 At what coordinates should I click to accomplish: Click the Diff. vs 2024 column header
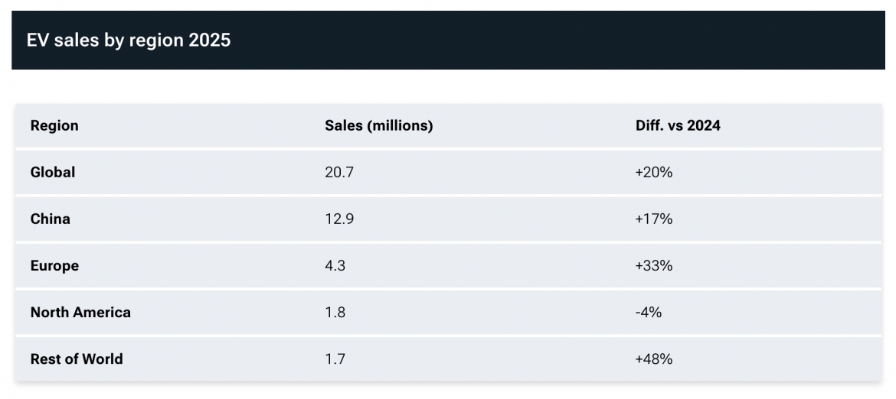tap(678, 125)
